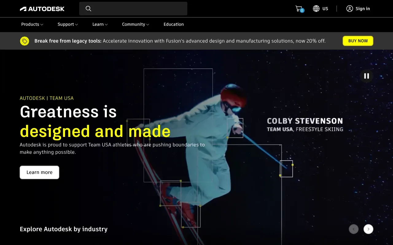Expand the Support dropdown

pos(68,24)
